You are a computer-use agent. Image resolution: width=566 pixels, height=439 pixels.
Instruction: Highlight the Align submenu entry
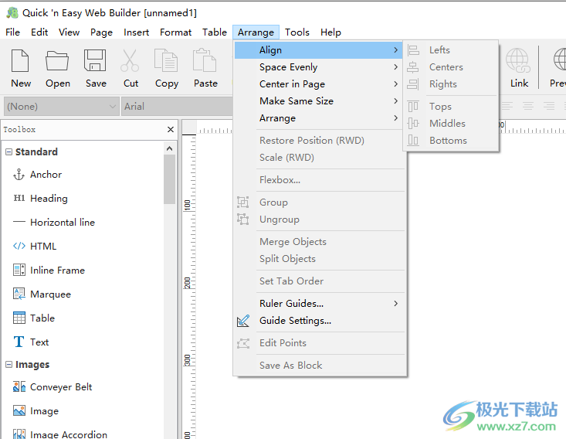tap(320, 50)
